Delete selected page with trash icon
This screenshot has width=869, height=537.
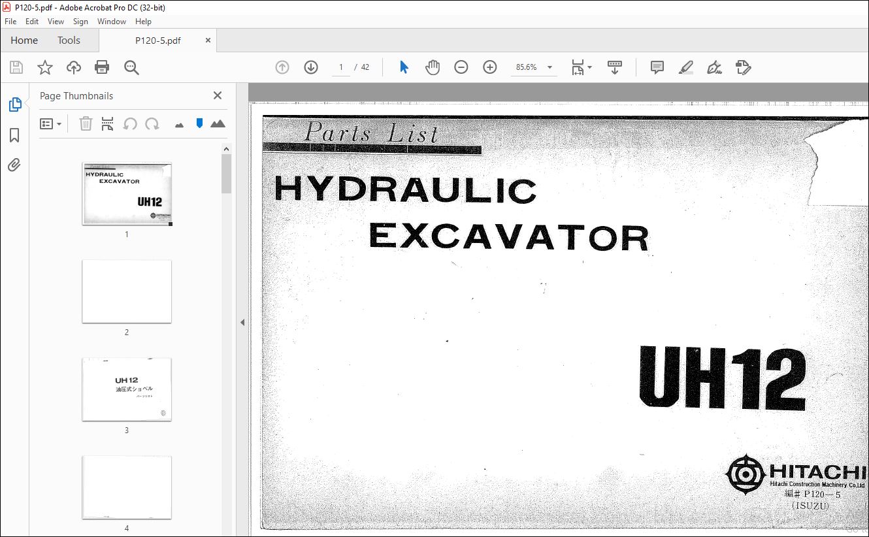(86, 123)
